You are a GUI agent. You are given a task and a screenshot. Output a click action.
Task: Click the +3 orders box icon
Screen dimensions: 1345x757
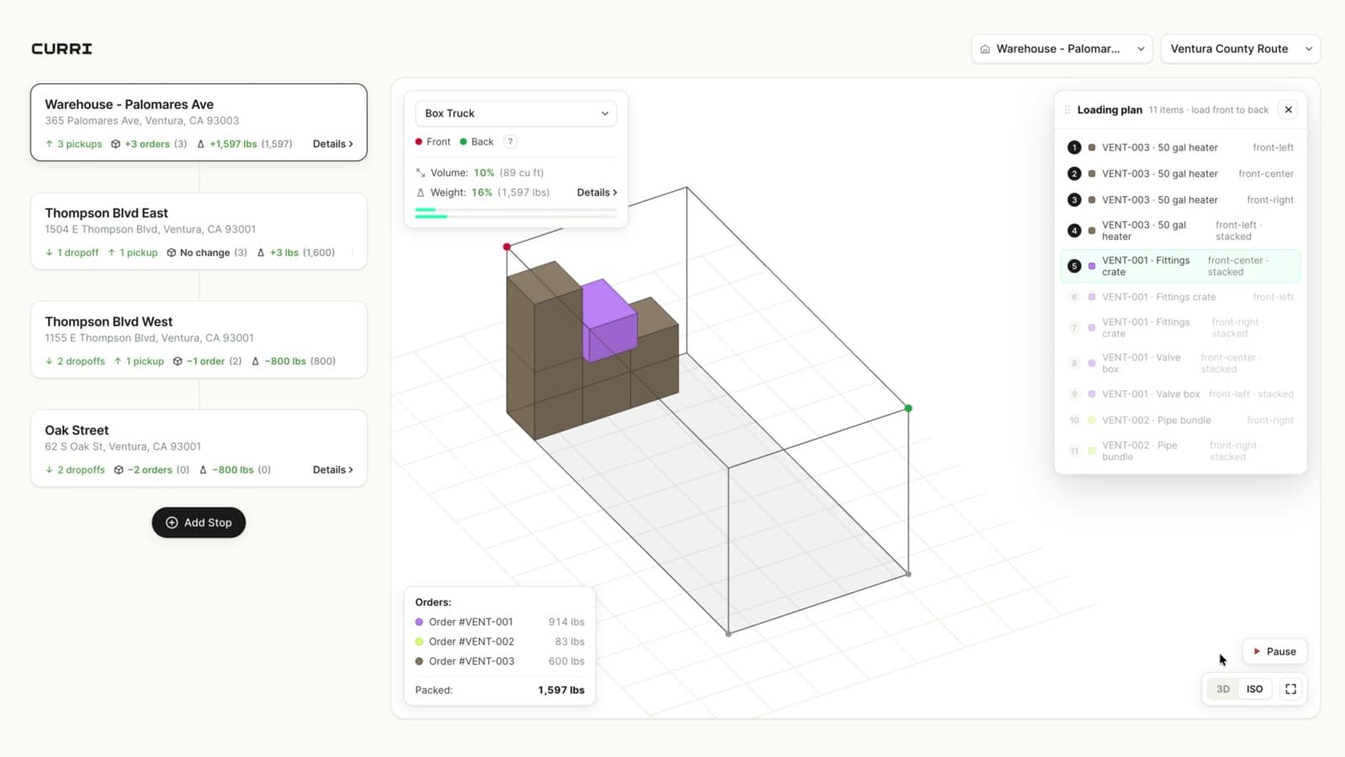click(x=116, y=144)
